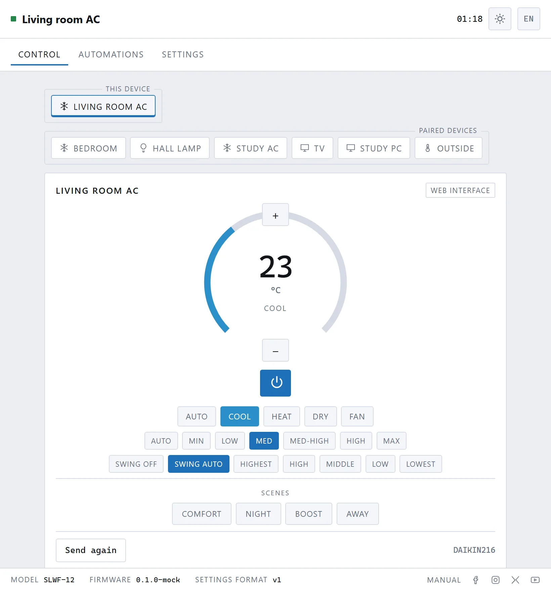Set fan speed to Med
The image size is (551, 591).
click(264, 441)
